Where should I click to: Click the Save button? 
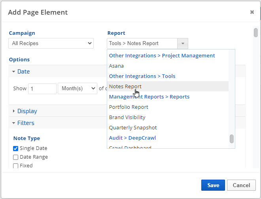[x=213, y=185]
